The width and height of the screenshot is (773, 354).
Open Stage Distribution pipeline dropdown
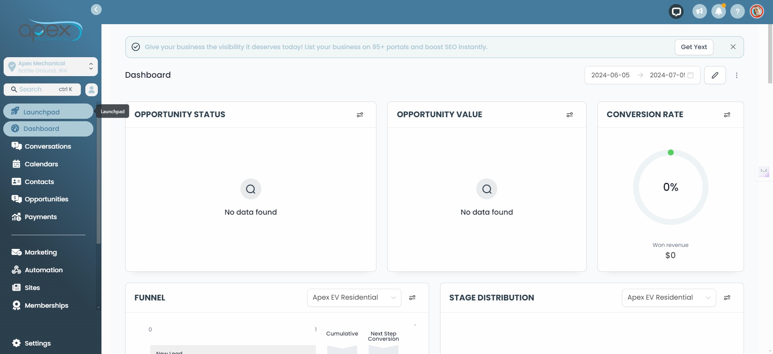click(x=669, y=298)
